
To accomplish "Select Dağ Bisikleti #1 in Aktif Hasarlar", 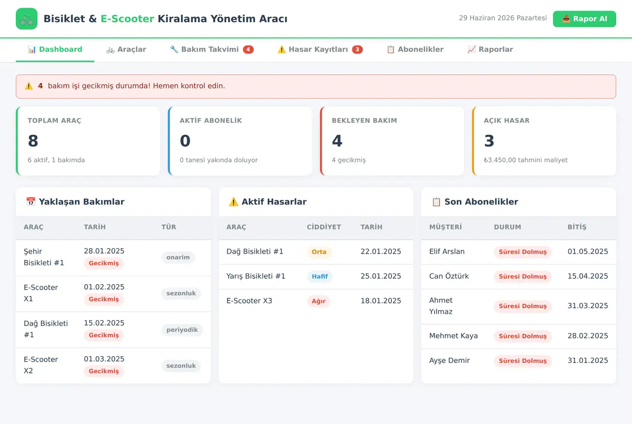I will point(316,252).
